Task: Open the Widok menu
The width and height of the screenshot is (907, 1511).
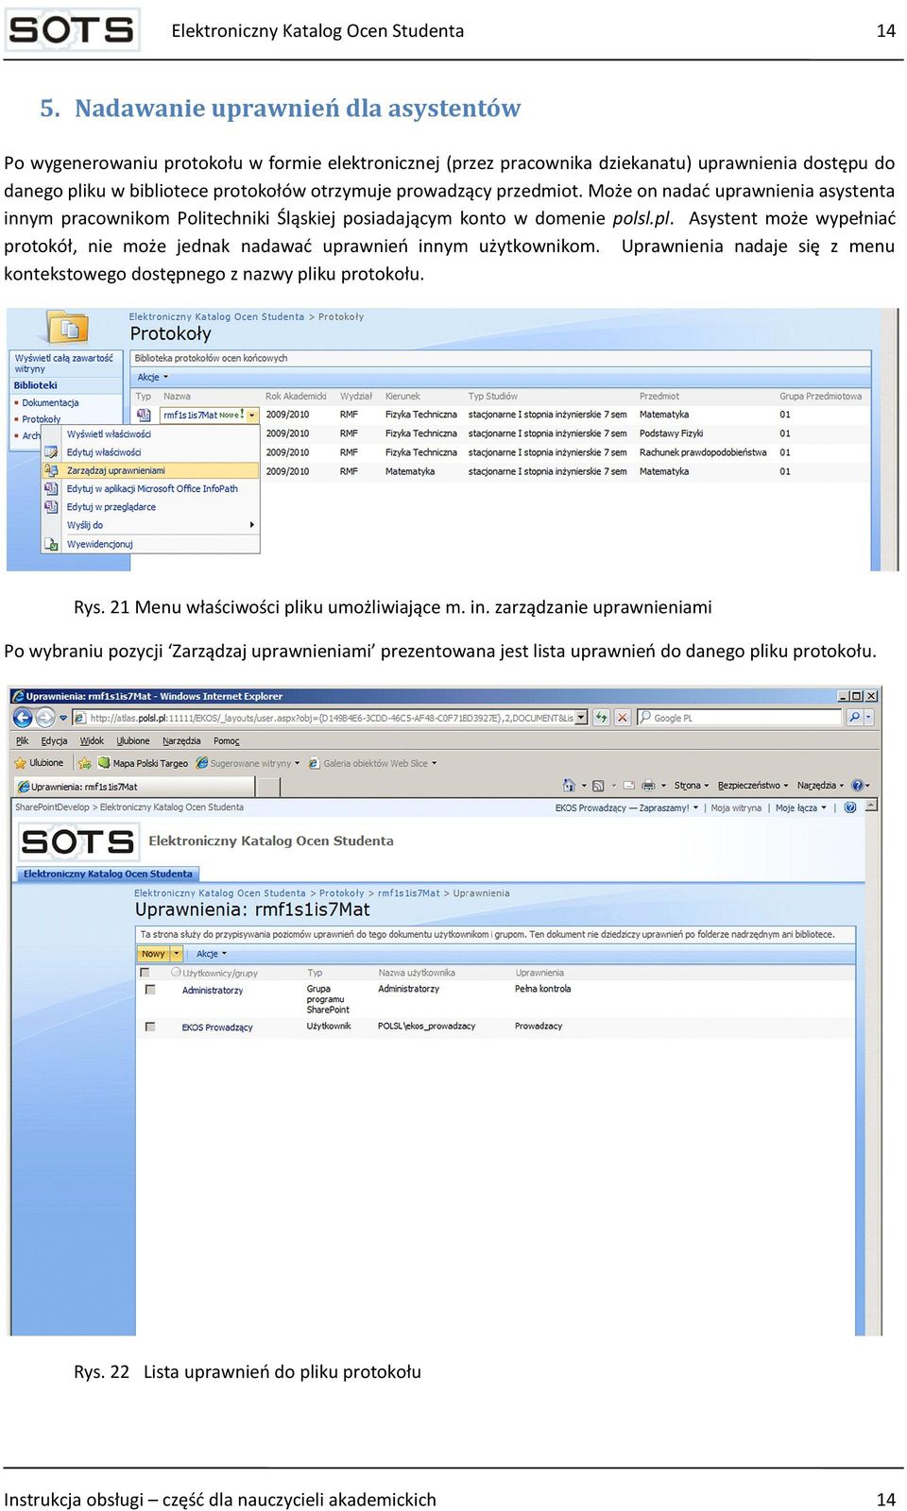Action: [92, 741]
